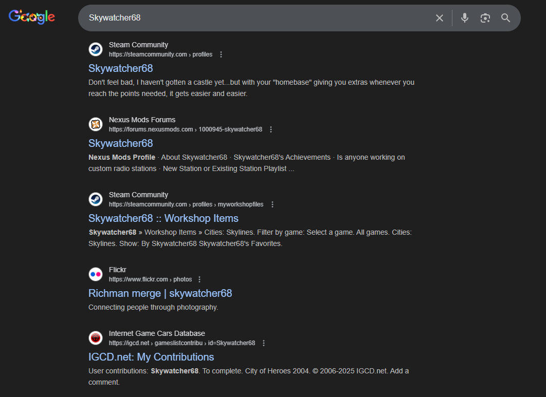Open more options for IGCD.net result
This screenshot has width=546, height=397.
coord(264,343)
